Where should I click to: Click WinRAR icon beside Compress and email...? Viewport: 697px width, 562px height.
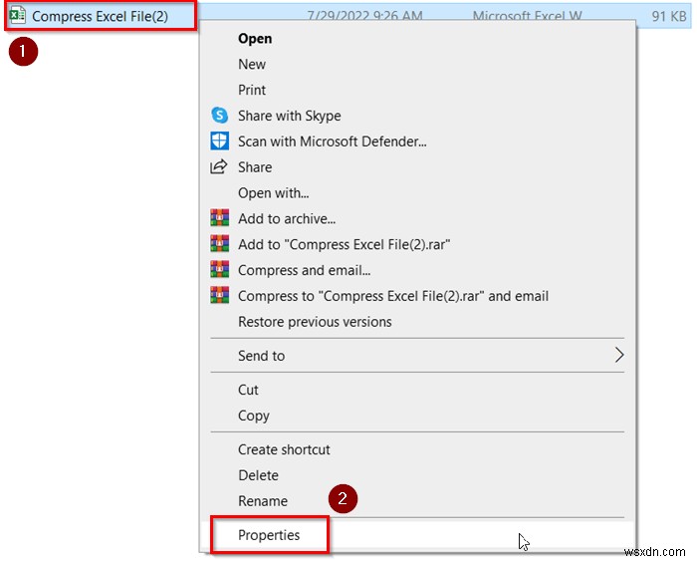coord(220,270)
